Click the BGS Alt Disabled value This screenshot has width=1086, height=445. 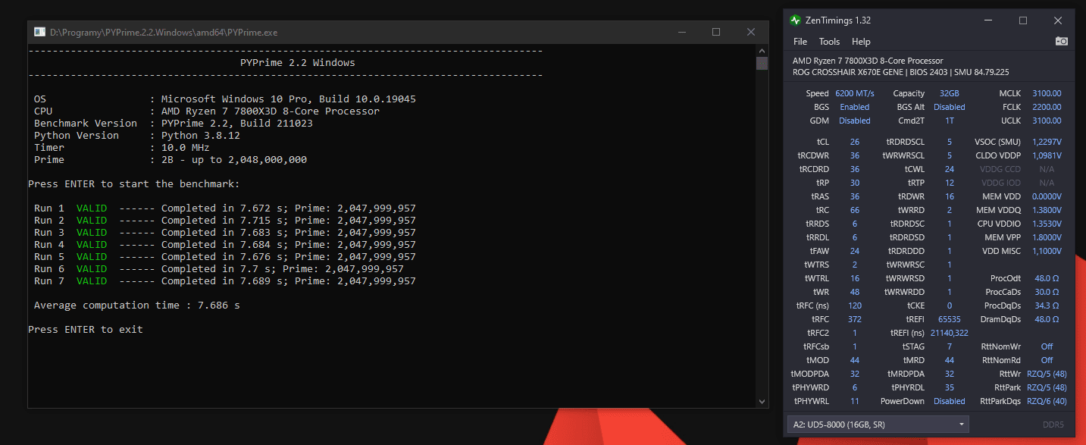click(x=950, y=107)
